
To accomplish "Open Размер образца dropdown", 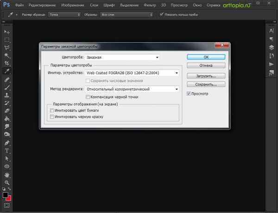I will (64, 14).
